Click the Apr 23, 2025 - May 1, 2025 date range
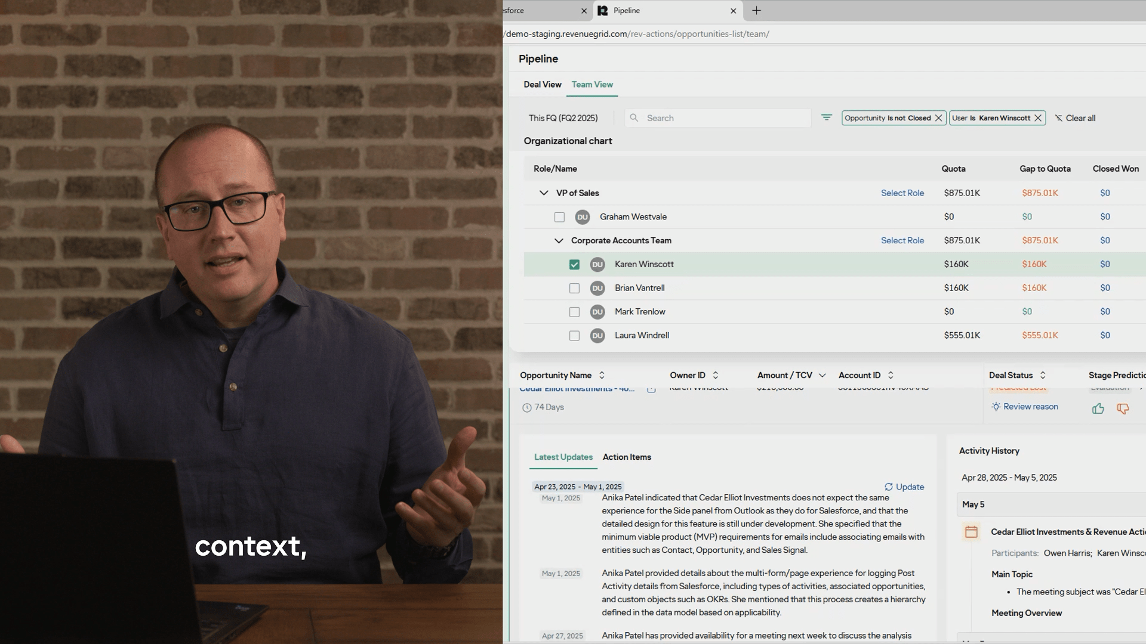 (578, 487)
